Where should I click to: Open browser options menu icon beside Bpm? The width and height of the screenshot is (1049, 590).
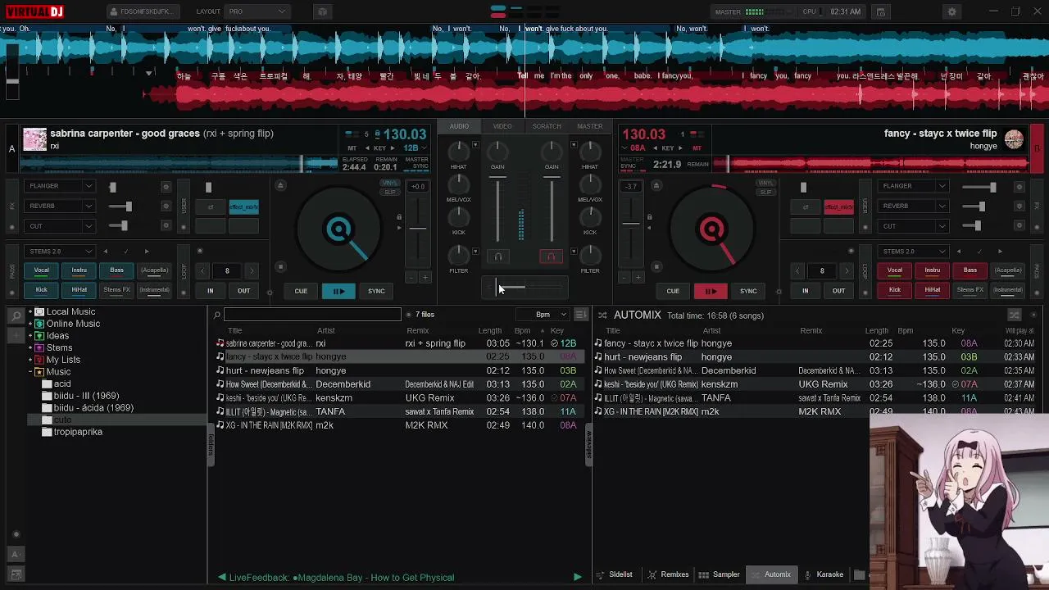(581, 315)
